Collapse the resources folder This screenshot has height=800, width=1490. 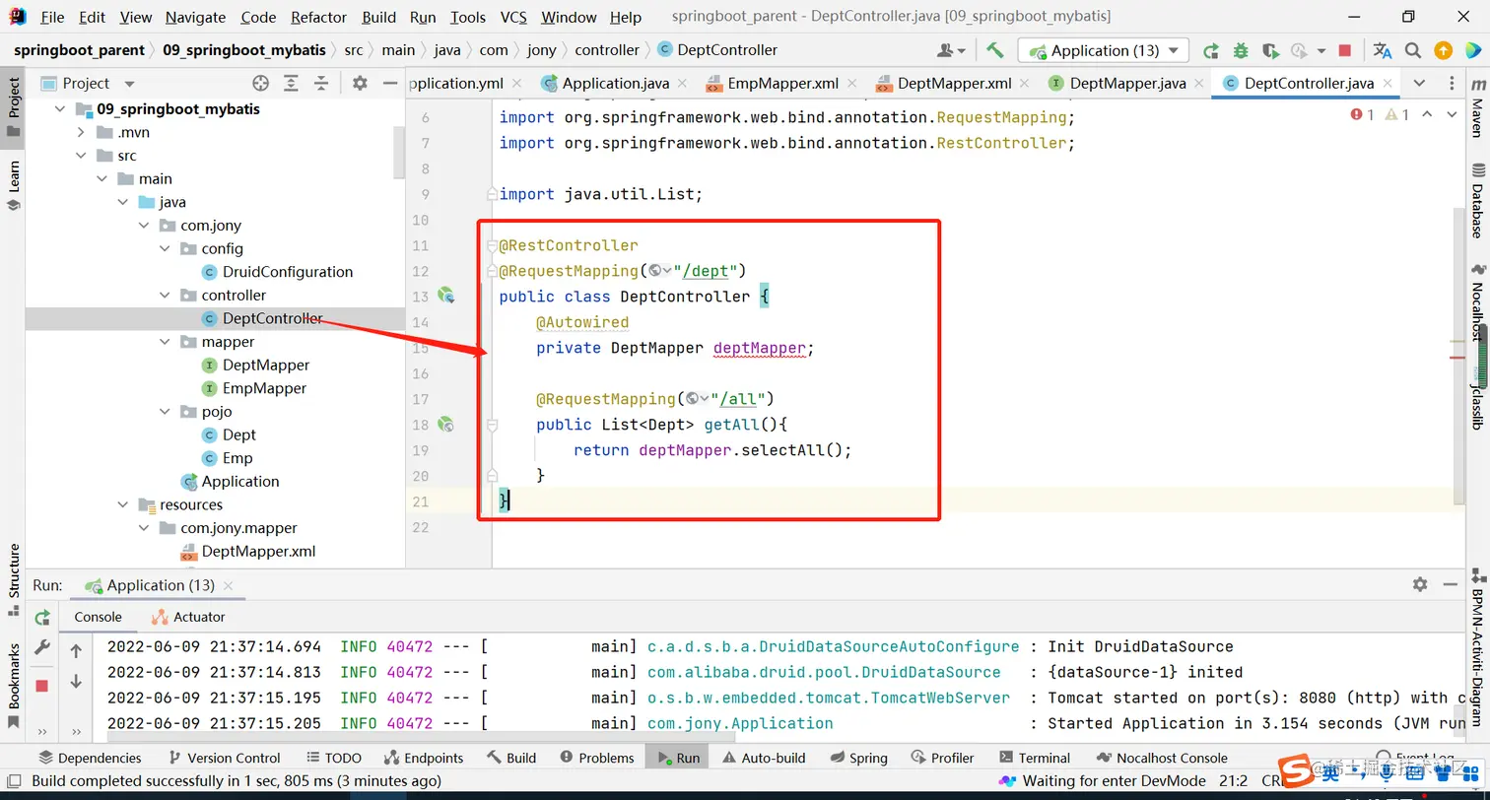[x=123, y=504]
